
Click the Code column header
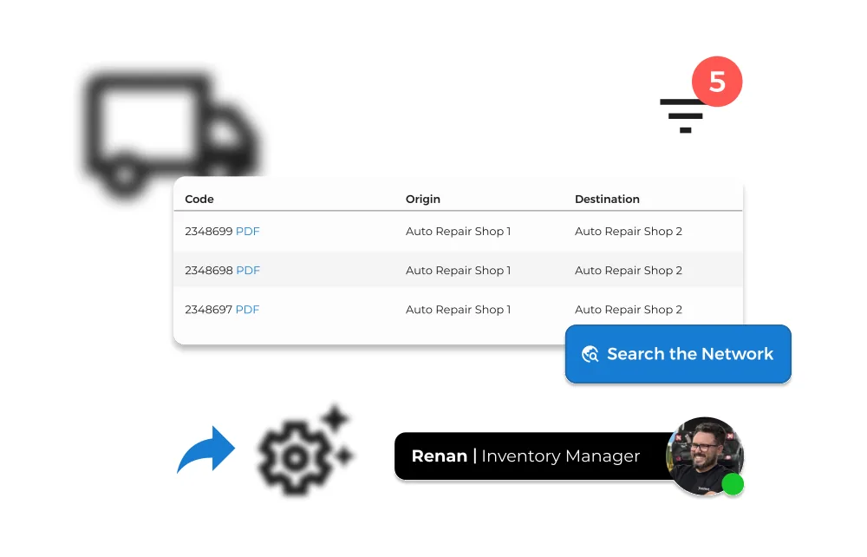click(199, 200)
